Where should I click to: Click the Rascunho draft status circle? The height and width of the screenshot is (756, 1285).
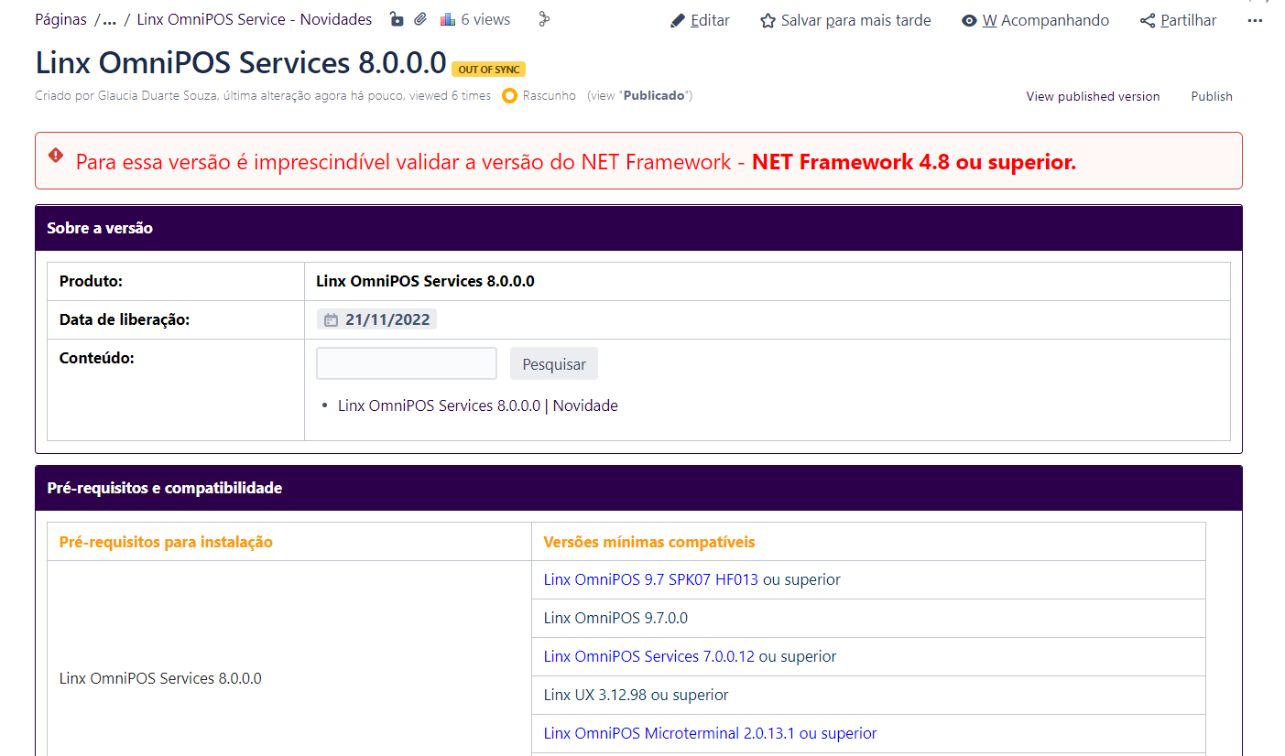pos(510,95)
